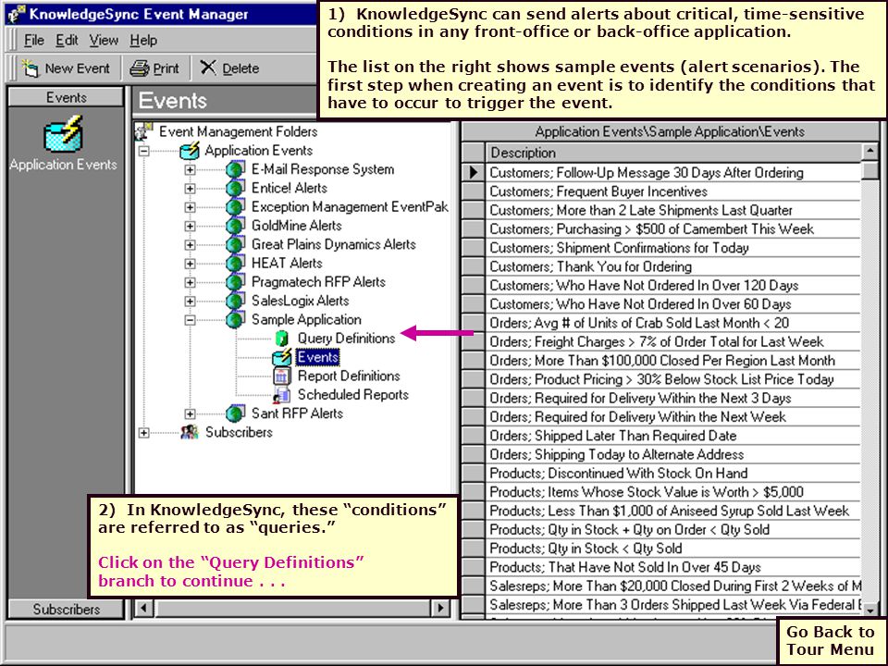888x666 pixels.
Task: Select row 'Customers; Who Have Not Ordered In Over 60 Days'
Action: 672,304
